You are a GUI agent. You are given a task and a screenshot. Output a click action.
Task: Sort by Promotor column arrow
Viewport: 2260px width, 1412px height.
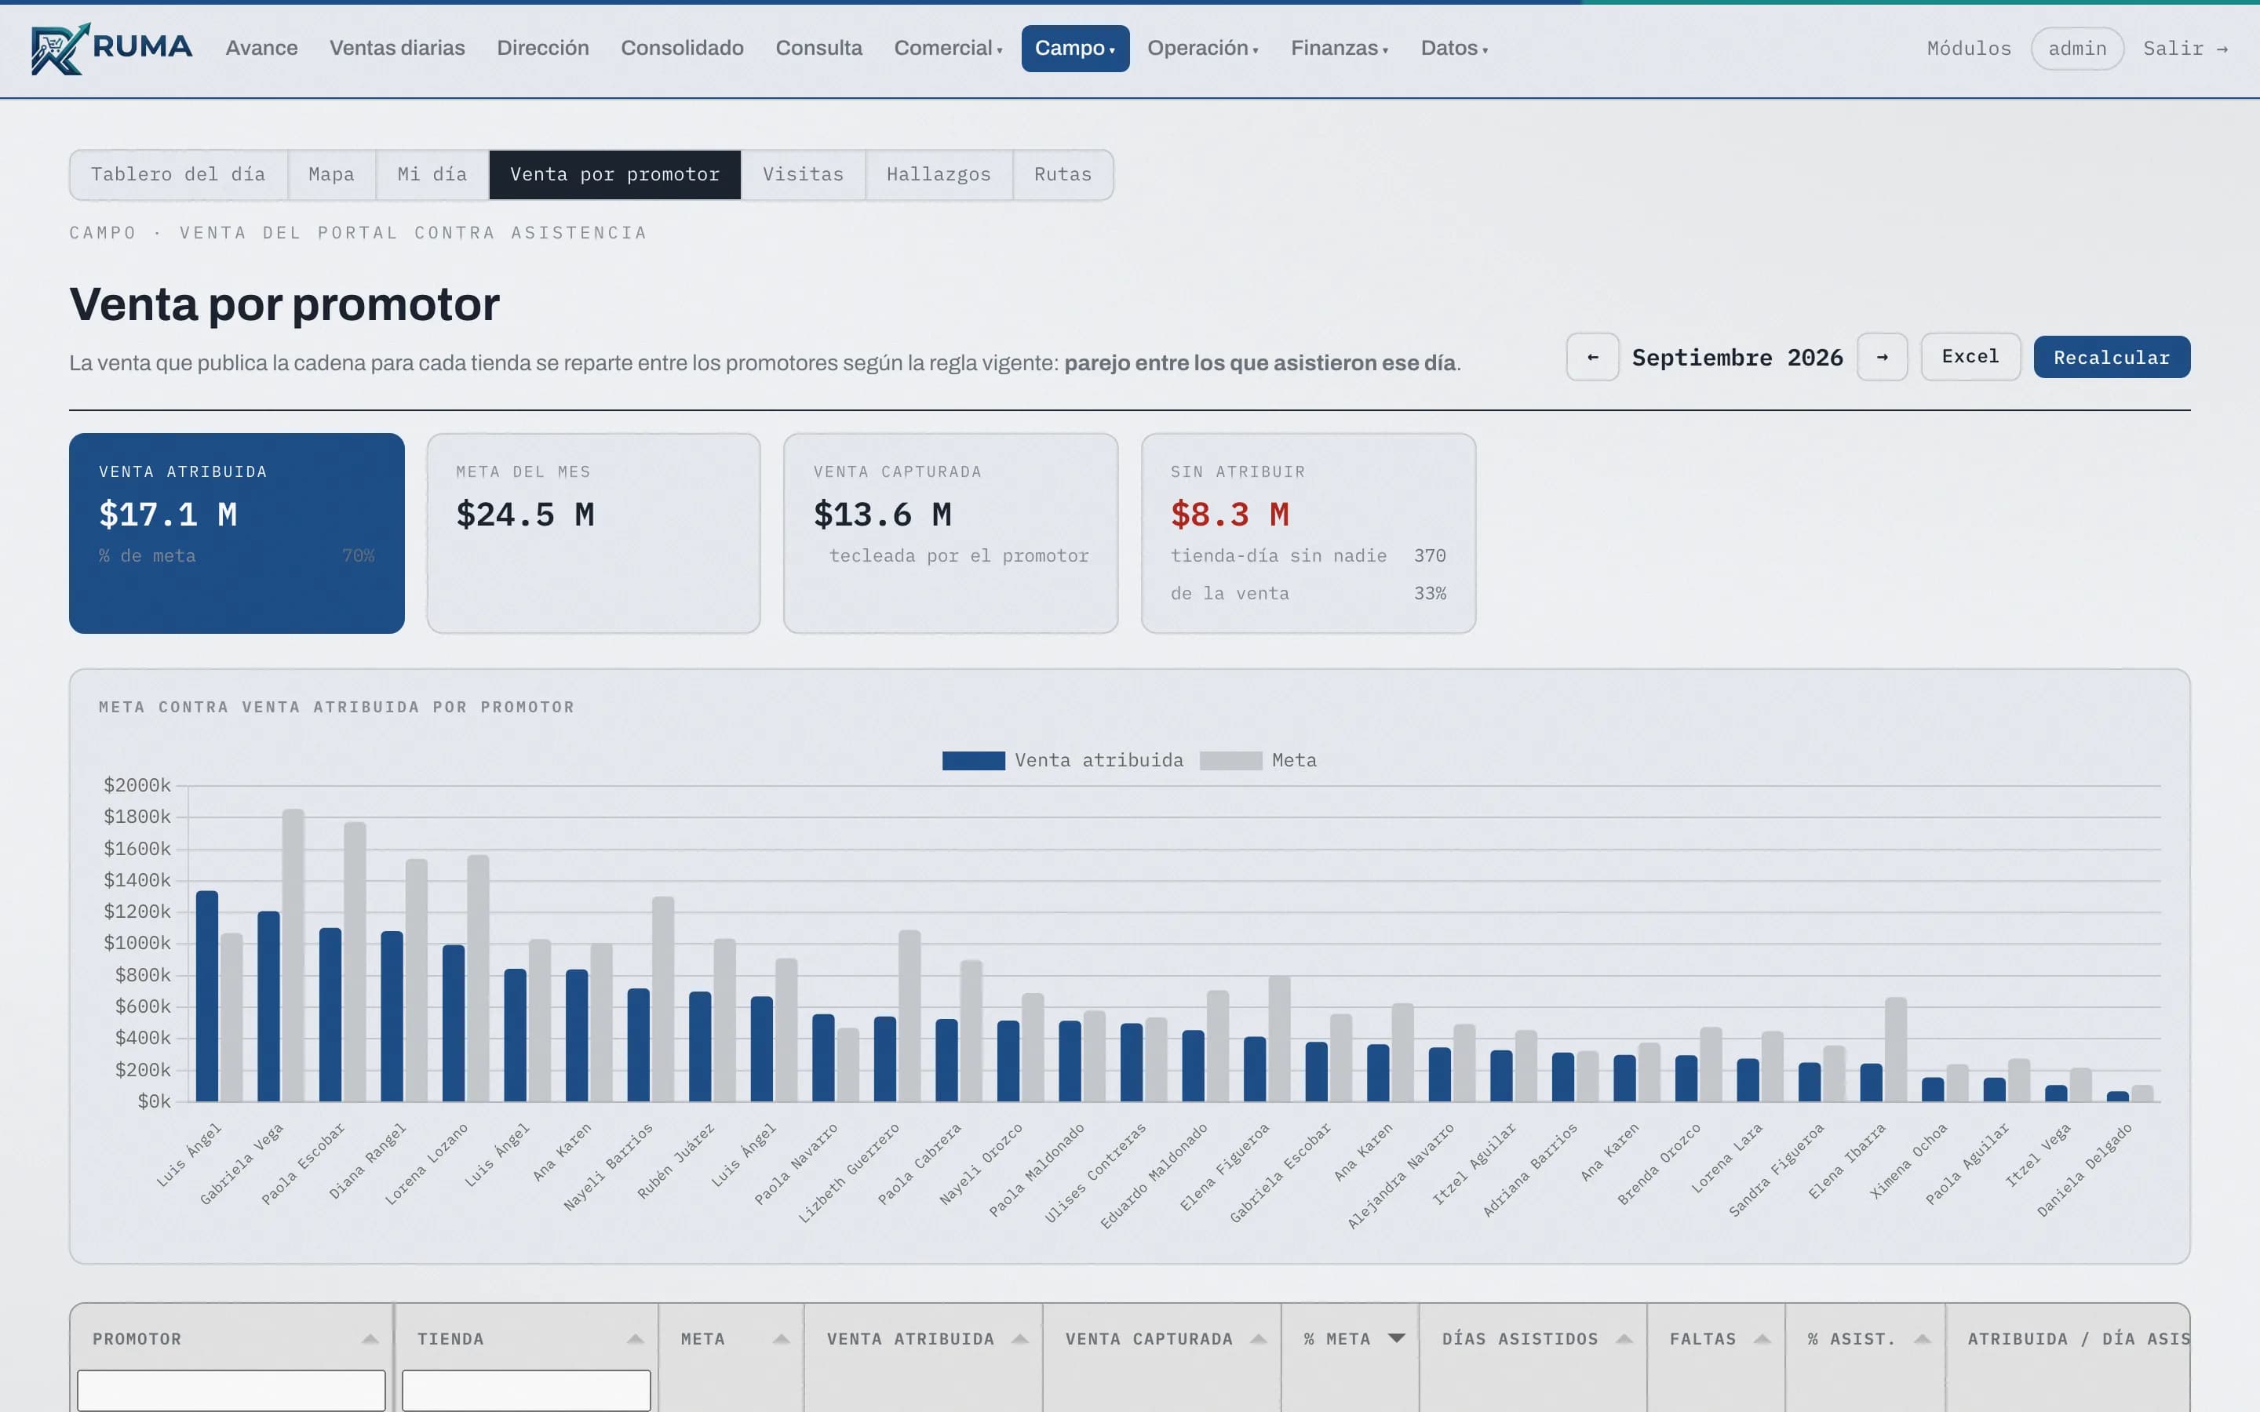click(x=370, y=1339)
